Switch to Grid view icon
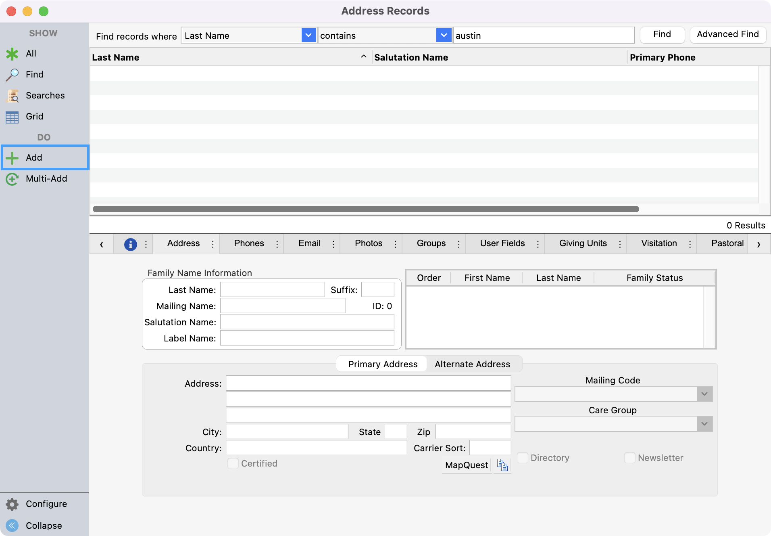The height and width of the screenshot is (536, 771). [12, 117]
